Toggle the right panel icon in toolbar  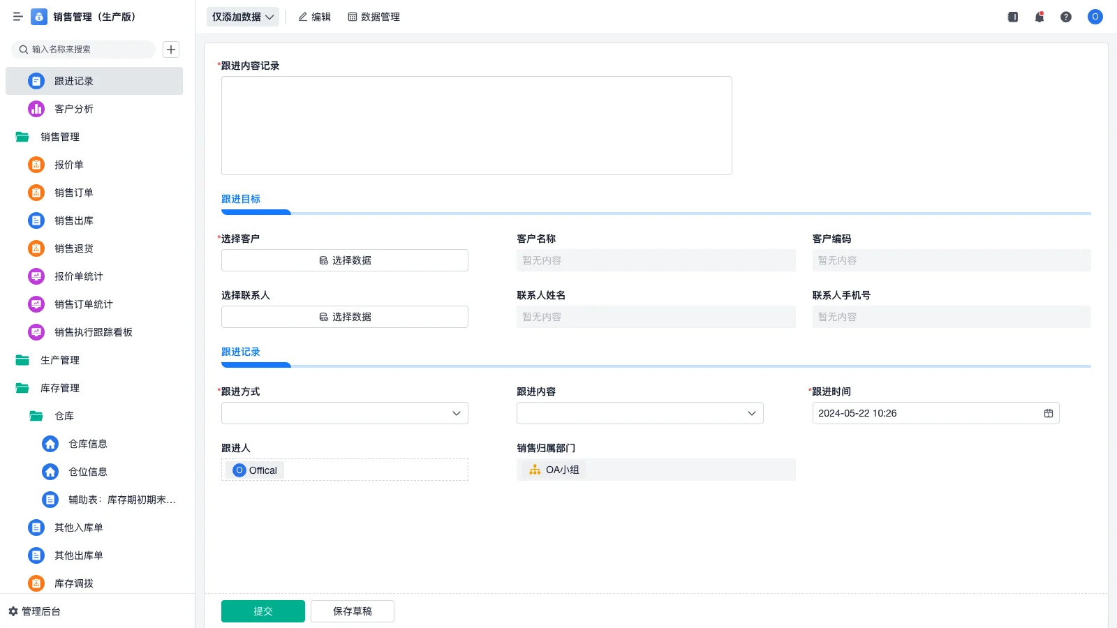[1012, 17]
